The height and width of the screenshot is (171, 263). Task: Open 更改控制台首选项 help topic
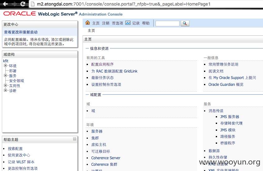(23, 168)
